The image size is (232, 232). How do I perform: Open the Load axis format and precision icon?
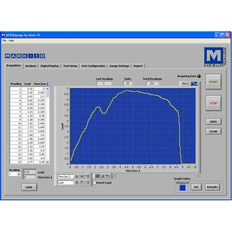(x=87, y=182)
